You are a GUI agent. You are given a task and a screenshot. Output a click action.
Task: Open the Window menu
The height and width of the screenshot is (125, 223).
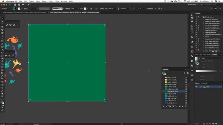[x=64, y=1]
